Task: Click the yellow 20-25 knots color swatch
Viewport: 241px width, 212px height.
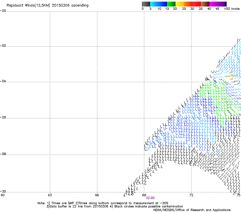Action: coord(180,4)
